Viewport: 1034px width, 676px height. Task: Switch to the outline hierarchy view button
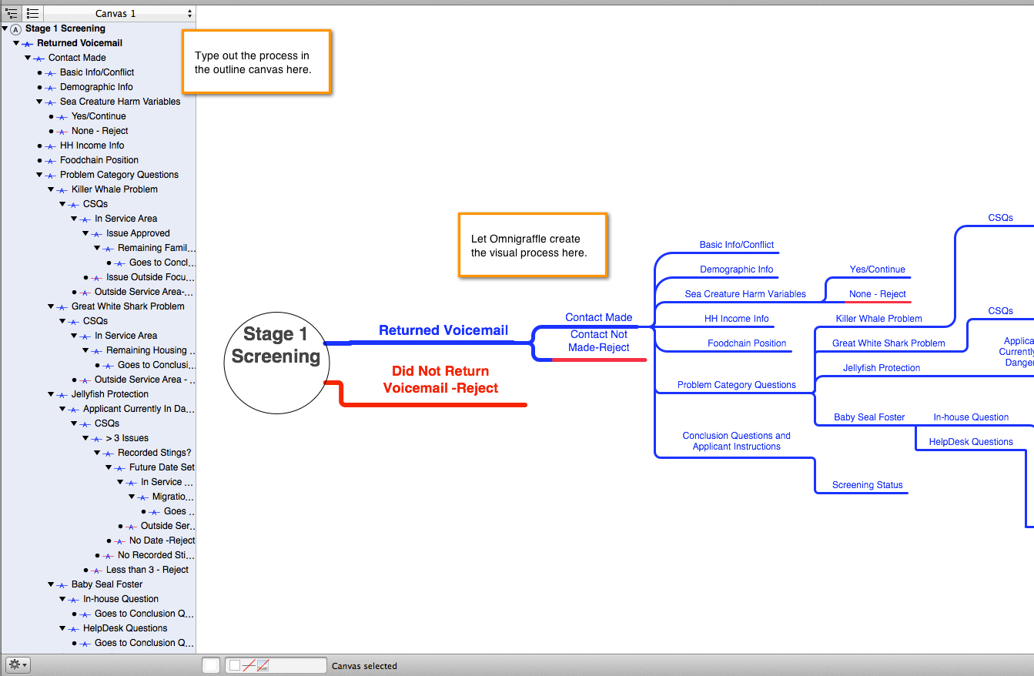point(12,13)
